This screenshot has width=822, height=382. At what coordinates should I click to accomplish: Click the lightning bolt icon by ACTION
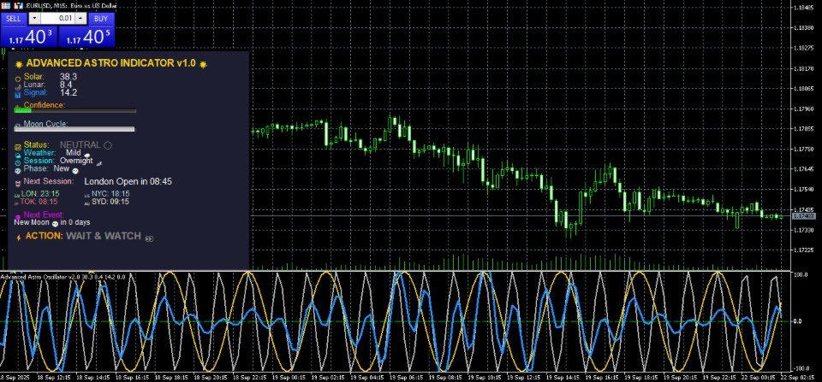(19, 238)
